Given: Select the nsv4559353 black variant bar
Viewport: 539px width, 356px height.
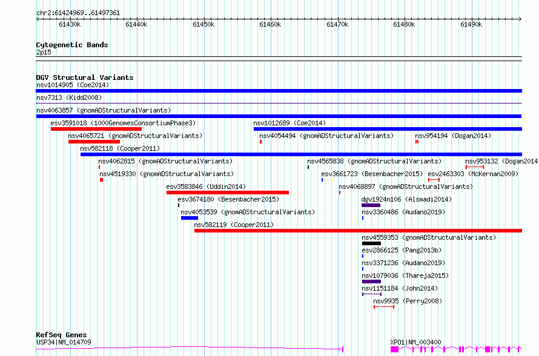Looking at the screenshot, I should click(x=371, y=243).
